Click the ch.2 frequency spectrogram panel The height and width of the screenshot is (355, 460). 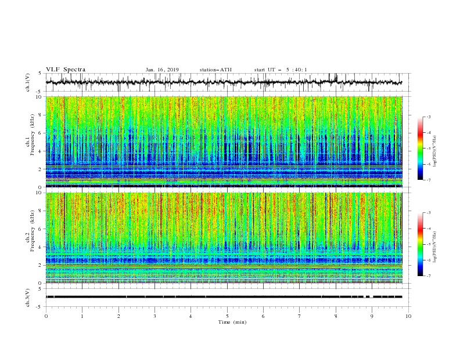click(x=224, y=238)
